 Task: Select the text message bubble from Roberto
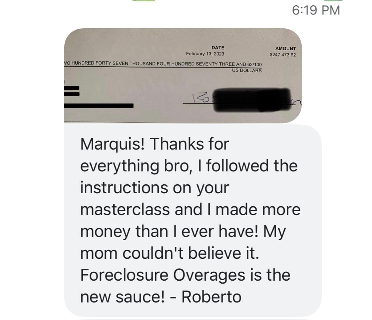pyautogui.click(x=193, y=220)
